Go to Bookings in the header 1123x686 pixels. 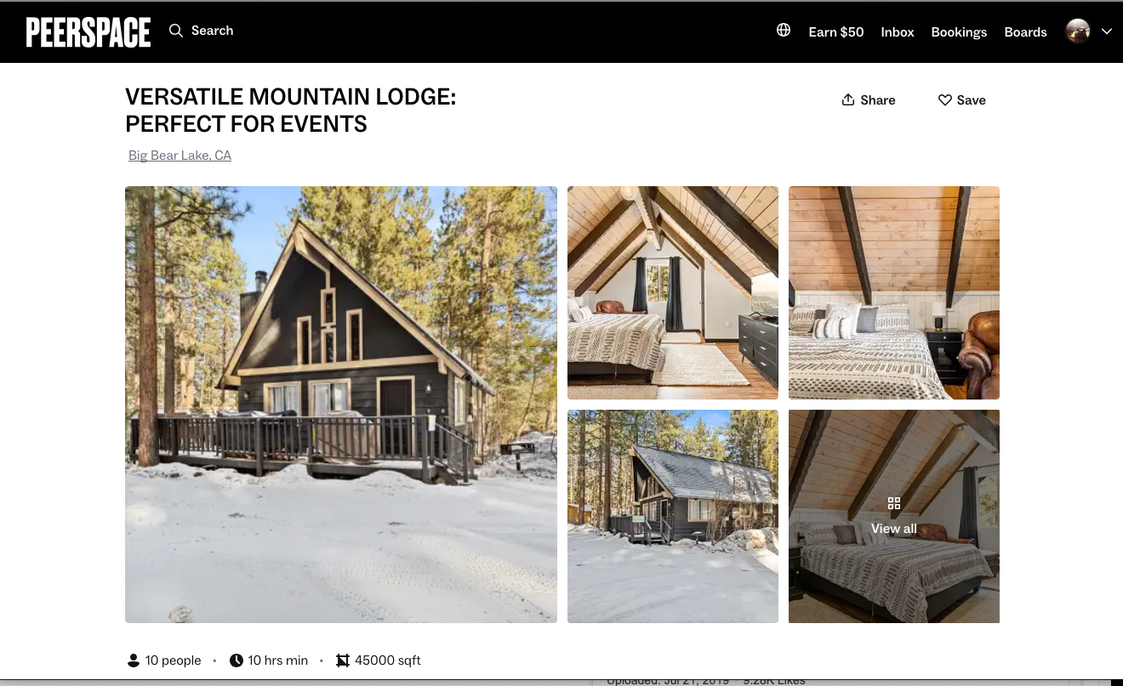(959, 32)
